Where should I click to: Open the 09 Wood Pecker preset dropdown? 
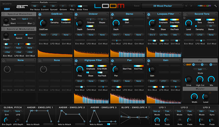pyautogui.click(x=163, y=6)
